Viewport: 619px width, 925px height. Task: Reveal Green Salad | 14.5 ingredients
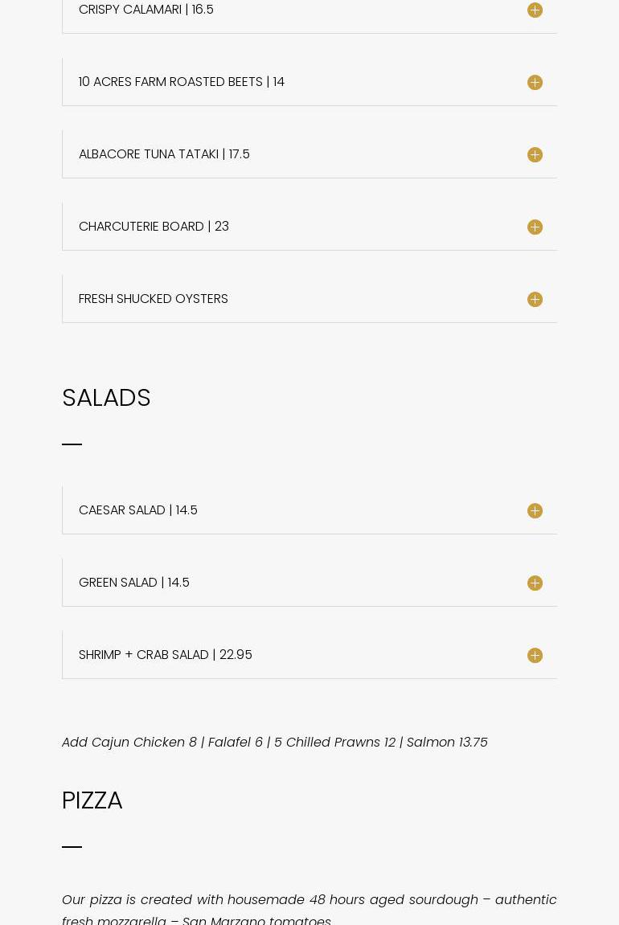[134, 583]
